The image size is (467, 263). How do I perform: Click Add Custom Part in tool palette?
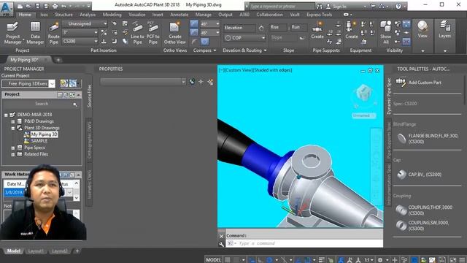418,83
